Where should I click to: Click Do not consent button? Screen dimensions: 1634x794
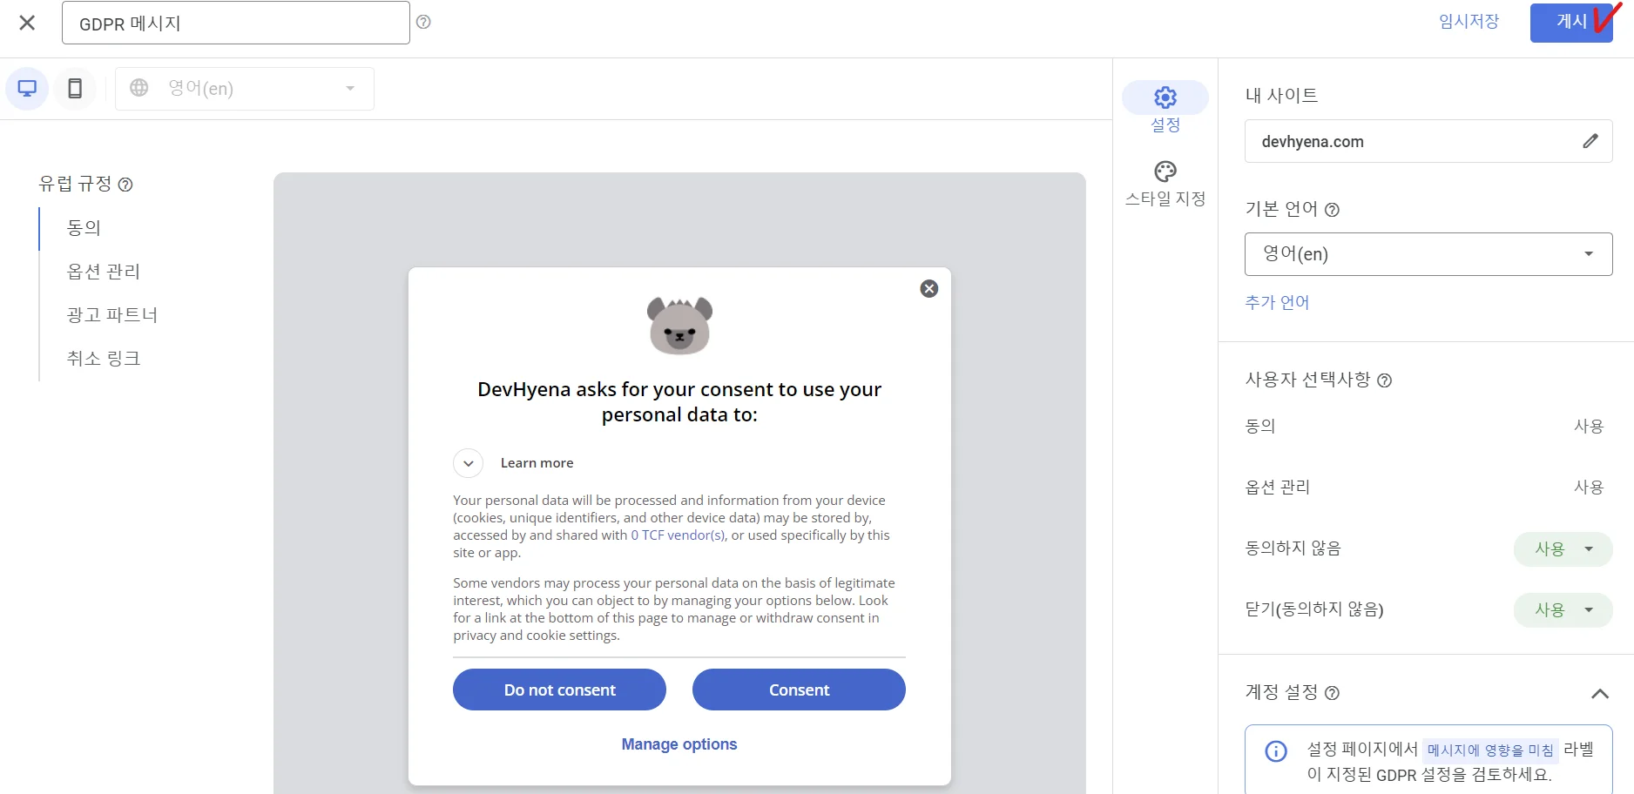pyautogui.click(x=559, y=690)
